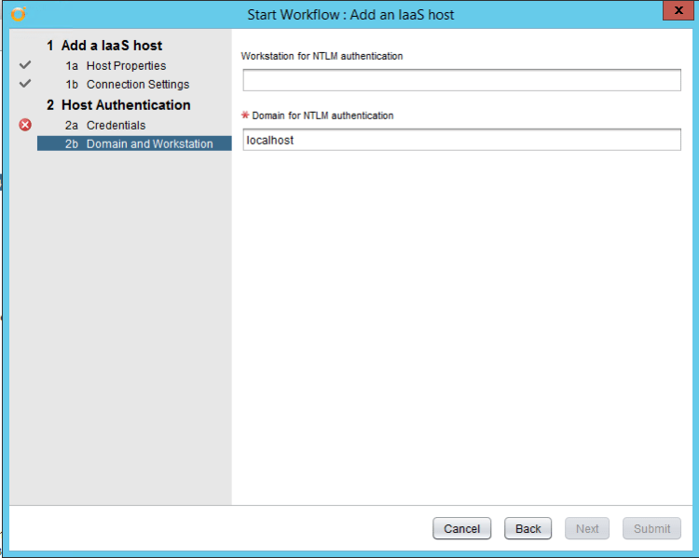Click the orange vRealize Orchestrator title bar icon

18,14
